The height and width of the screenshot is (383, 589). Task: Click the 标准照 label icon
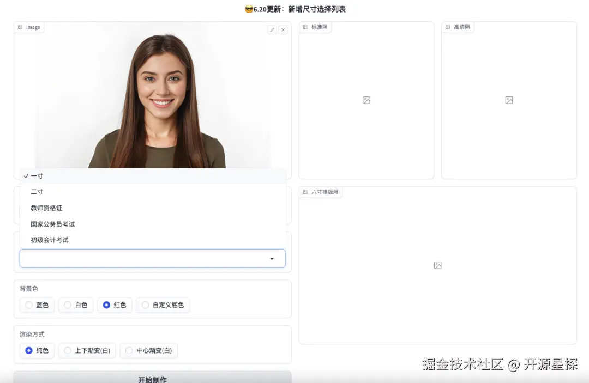tap(305, 27)
